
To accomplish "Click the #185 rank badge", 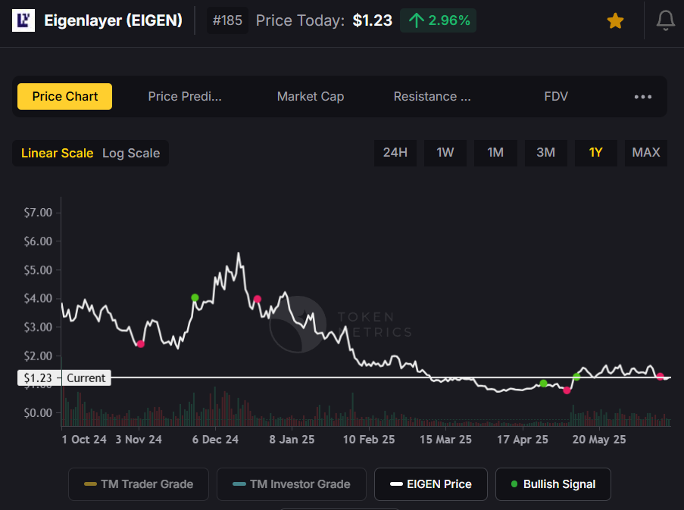I will 227,20.
